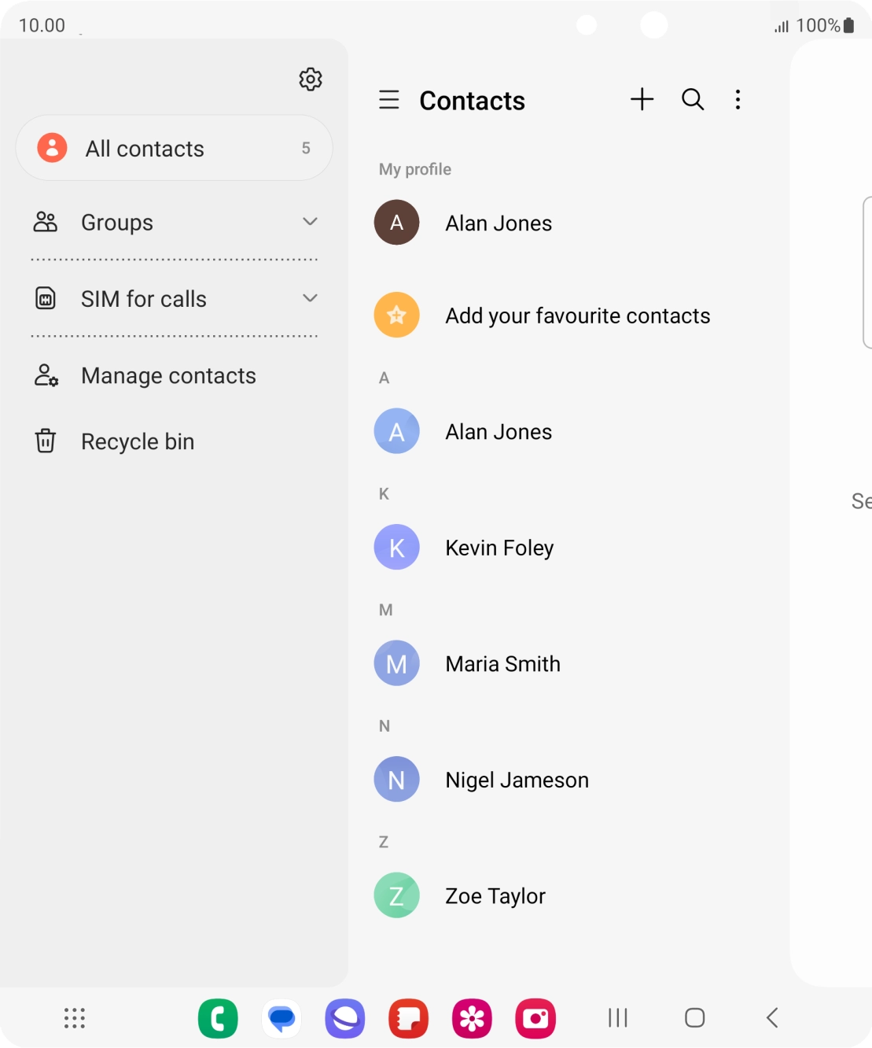Tap the Recycle bin trash icon
The image size is (872, 1048).
tap(45, 441)
